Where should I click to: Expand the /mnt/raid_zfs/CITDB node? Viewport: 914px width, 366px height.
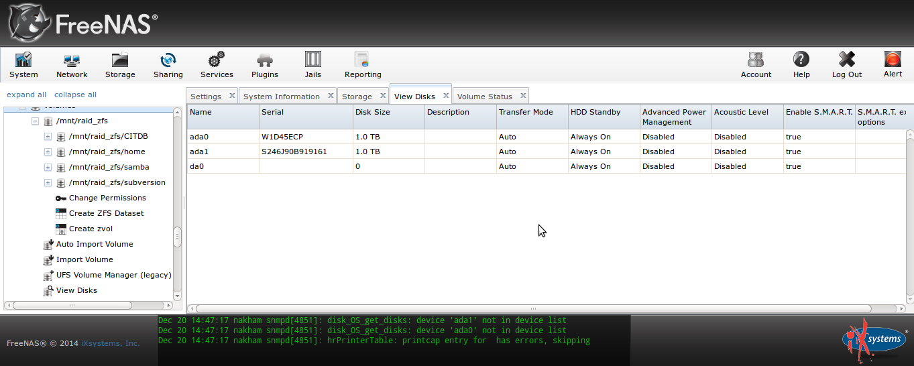48,137
